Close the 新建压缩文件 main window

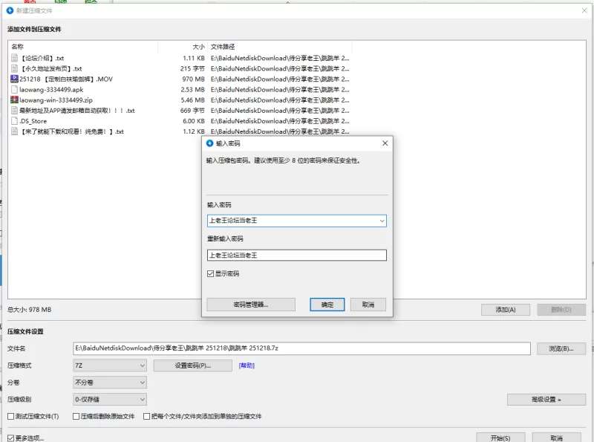(x=584, y=10)
